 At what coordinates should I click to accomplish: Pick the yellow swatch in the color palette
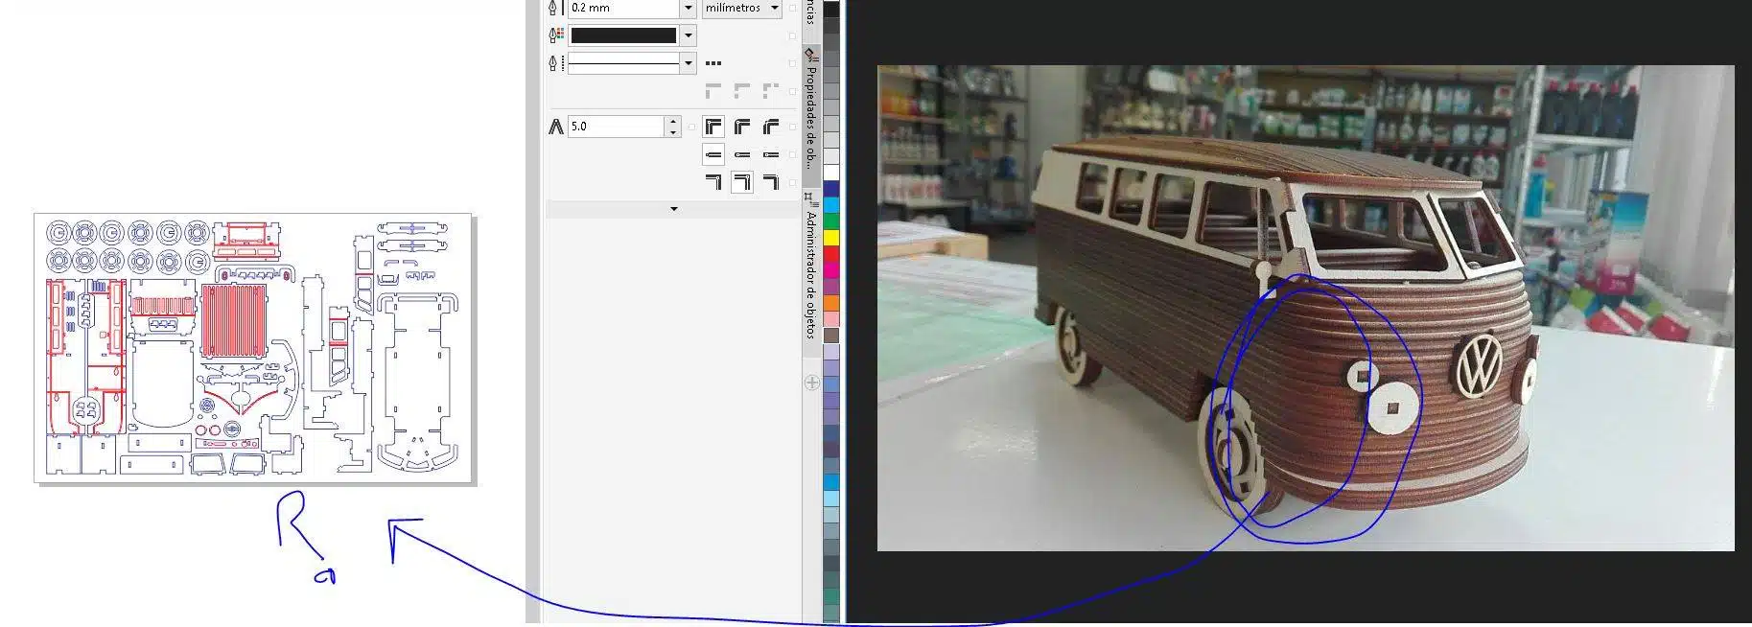click(x=831, y=237)
